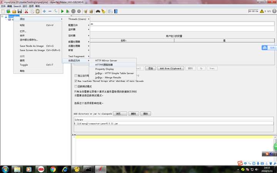Click the New test plan toolbar icon
Image resolution: width=277 pixels, height=173 pixels.
(3, 11)
